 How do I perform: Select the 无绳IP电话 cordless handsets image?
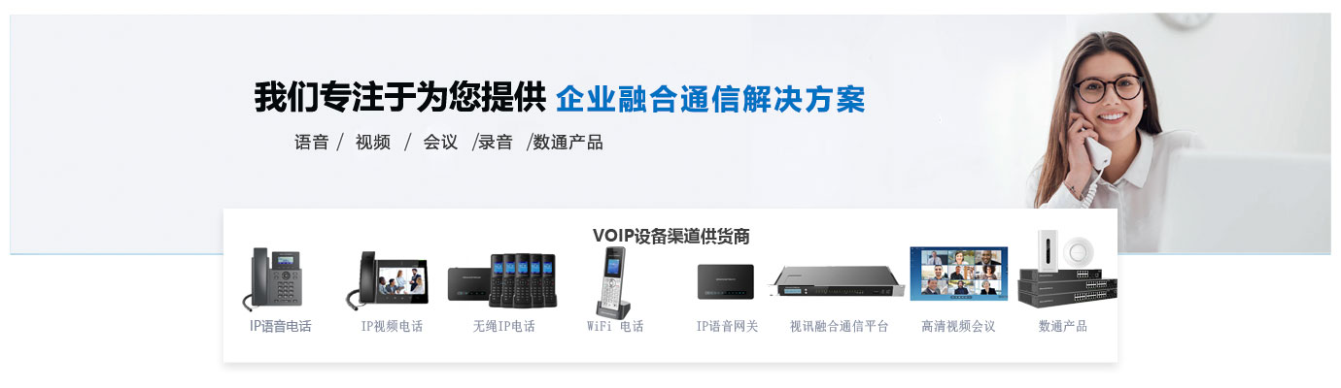point(502,280)
